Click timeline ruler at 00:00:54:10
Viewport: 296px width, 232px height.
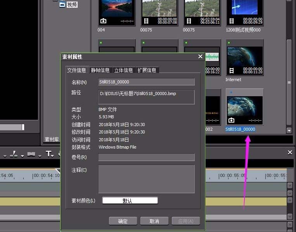[x=46, y=176]
